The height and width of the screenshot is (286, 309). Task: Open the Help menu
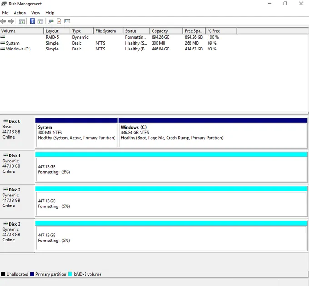(50, 13)
